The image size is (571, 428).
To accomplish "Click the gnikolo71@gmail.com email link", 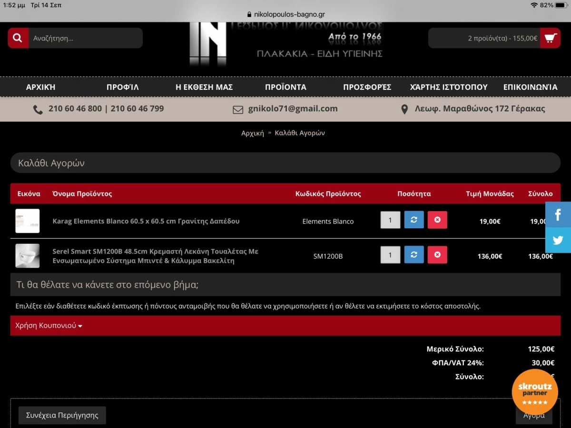I will 293,109.
